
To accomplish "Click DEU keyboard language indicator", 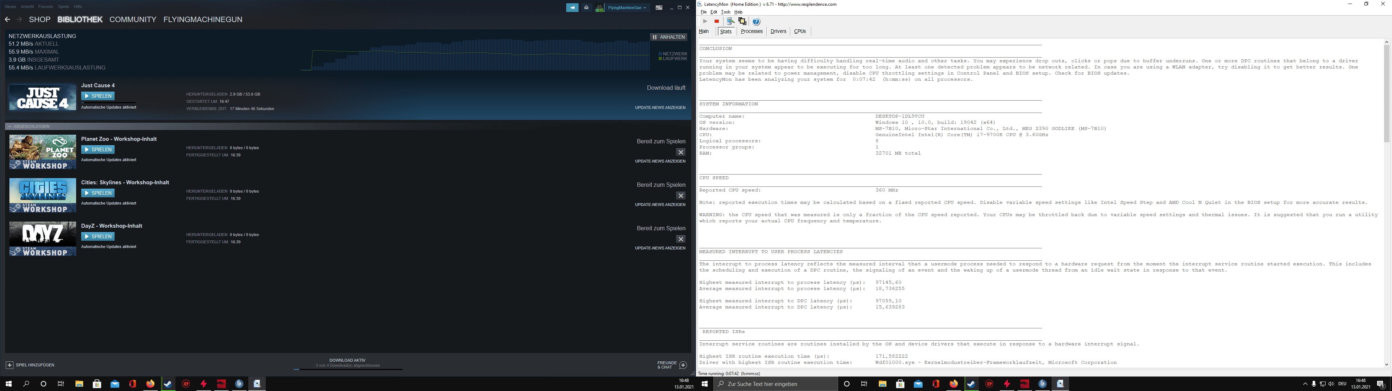I will [1342, 384].
